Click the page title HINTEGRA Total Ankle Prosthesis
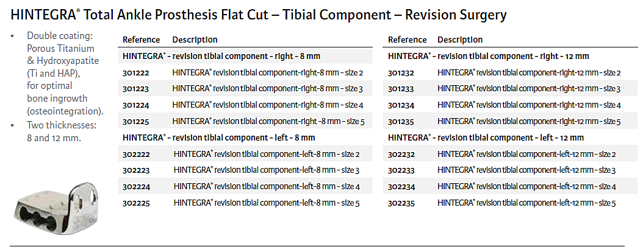 [259, 13]
